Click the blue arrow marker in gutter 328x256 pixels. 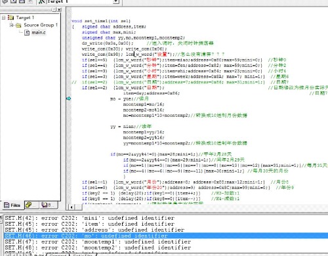click(69, 98)
